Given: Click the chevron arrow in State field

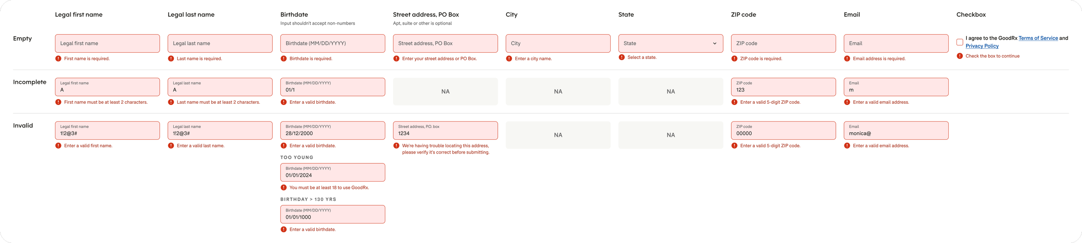Looking at the screenshot, I should (715, 43).
